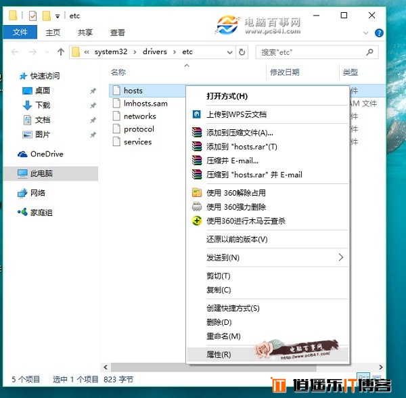Open 下载 in the navigation pane
Image resolution: width=406 pixels, height=398 pixels.
click(x=37, y=105)
